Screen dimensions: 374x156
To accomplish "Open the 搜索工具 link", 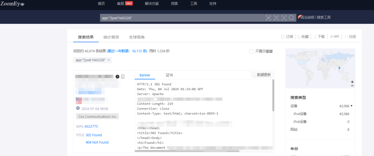I will click(324, 17).
